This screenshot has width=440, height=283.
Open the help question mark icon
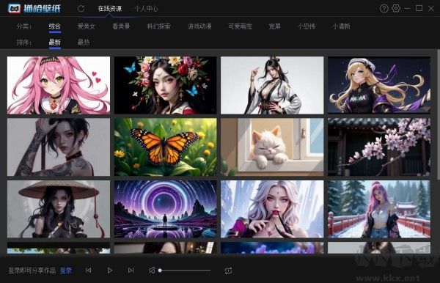[x=384, y=8]
